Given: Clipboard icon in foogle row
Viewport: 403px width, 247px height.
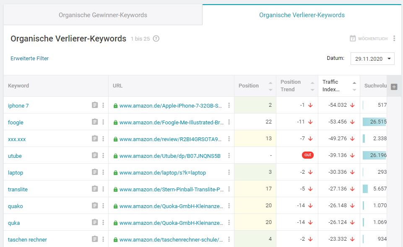Looking at the screenshot, I should [x=95, y=121].
